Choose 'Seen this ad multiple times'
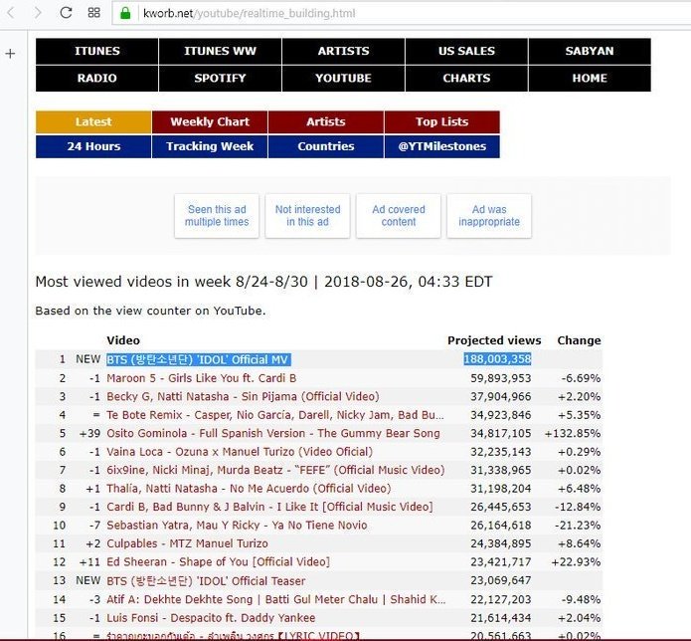Image resolution: width=691 pixels, height=641 pixels. [217, 216]
